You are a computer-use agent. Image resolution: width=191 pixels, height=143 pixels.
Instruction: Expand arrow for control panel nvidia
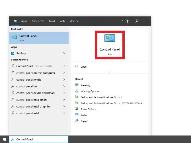pyautogui.click(x=64, y=79)
